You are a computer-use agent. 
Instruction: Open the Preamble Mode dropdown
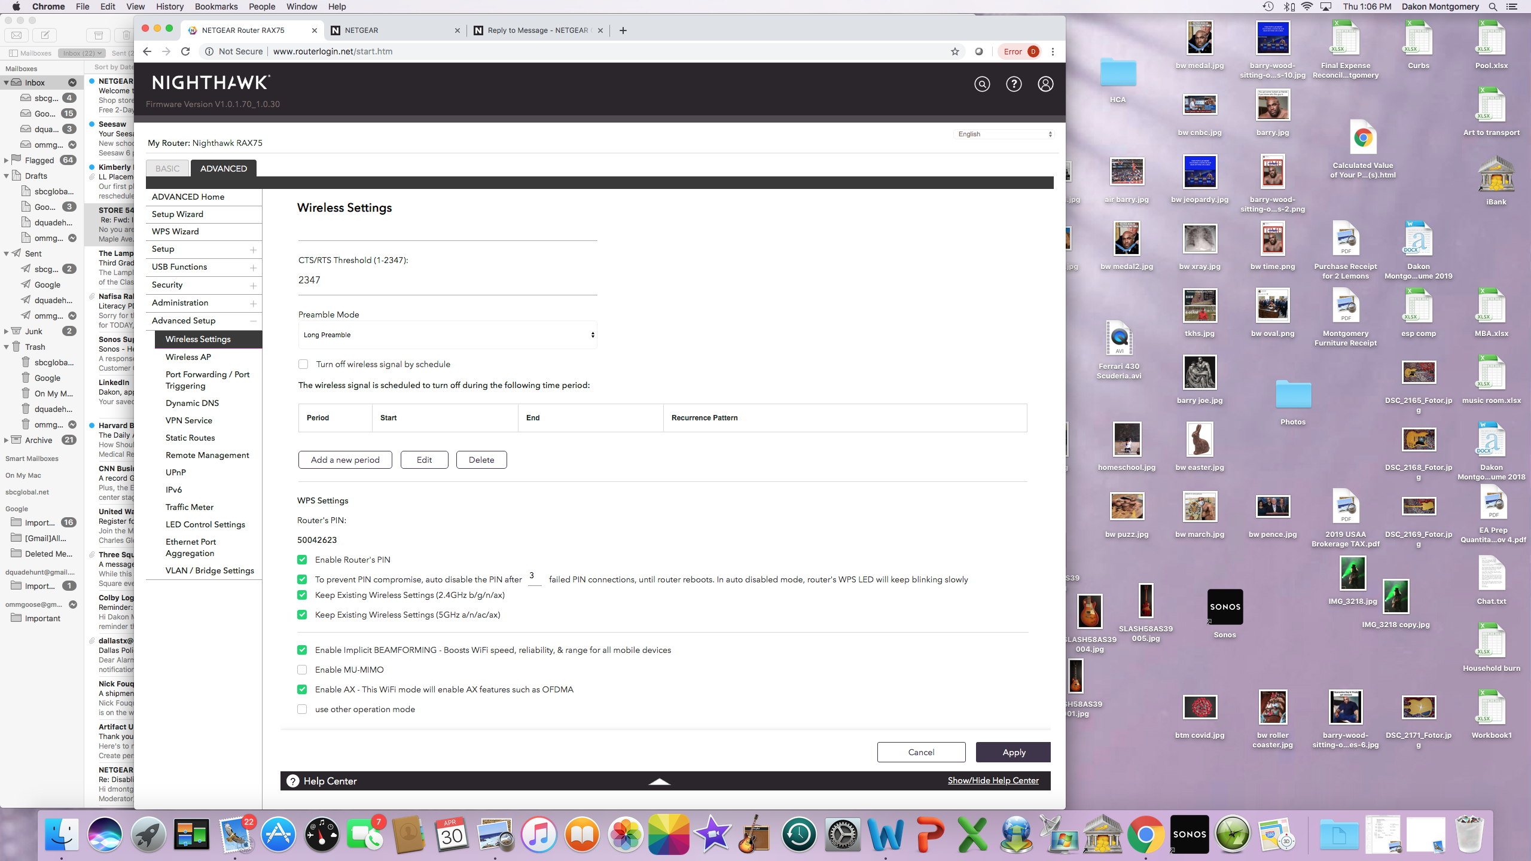click(447, 335)
